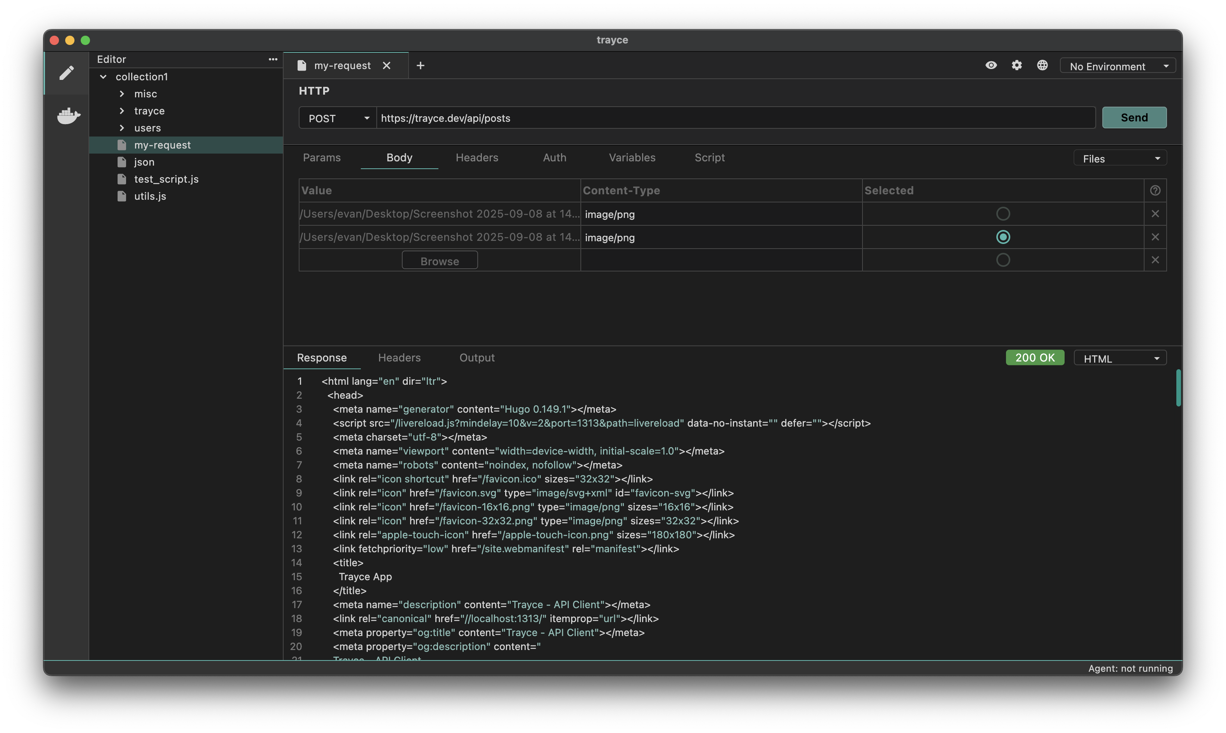Screen dimensions: 1226x733
Task: Open the response Headers tab
Action: click(x=399, y=358)
